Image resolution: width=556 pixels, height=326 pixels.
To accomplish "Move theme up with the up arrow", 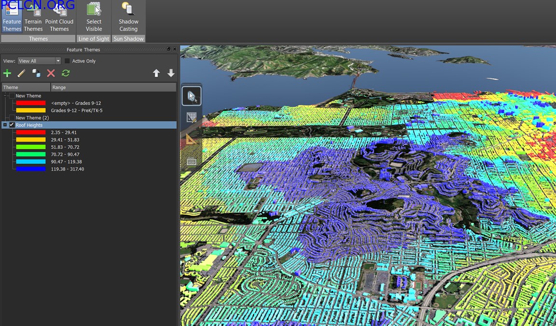I will (156, 73).
